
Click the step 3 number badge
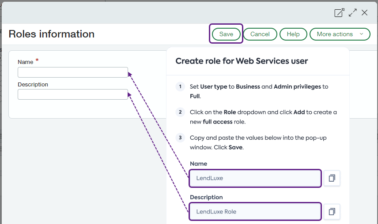coord(180,138)
